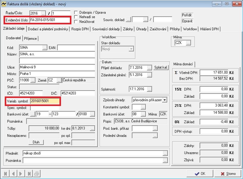
Task: Click the EAN input field
Action: (x=76, y=48)
